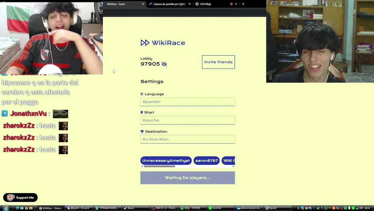The height and width of the screenshot is (211, 374).
Task: Click the WhatsApp system tray icon
Action: click(326, 208)
